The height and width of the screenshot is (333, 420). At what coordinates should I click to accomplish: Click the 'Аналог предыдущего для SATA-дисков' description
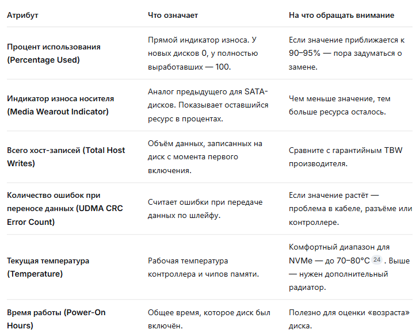[x=208, y=105]
